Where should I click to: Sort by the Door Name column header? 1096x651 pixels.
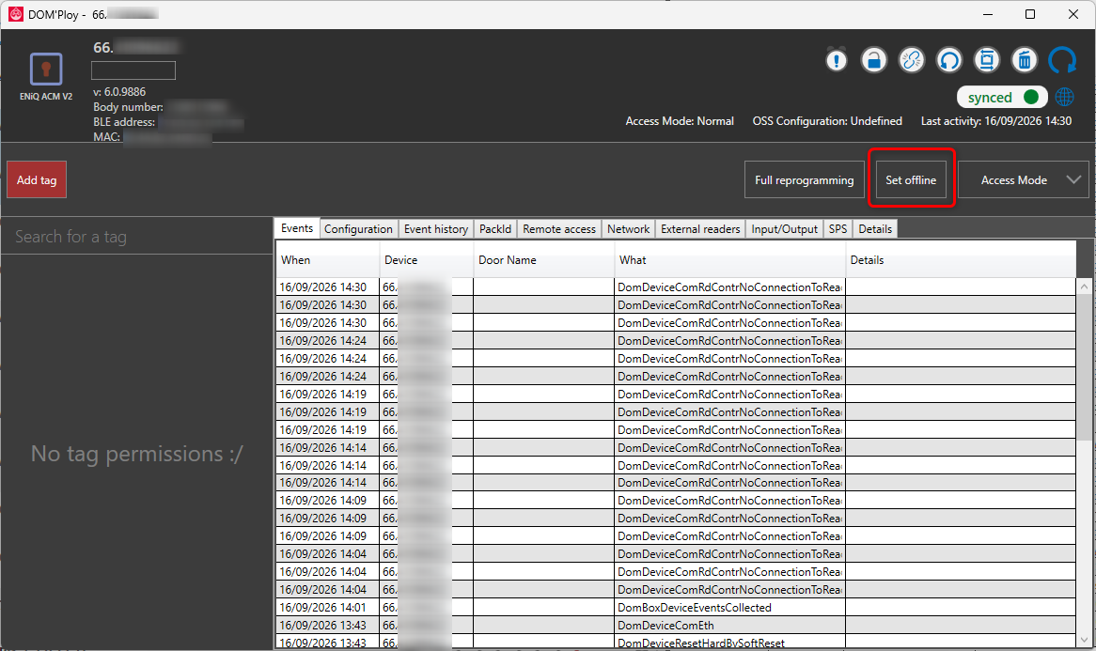tap(544, 260)
